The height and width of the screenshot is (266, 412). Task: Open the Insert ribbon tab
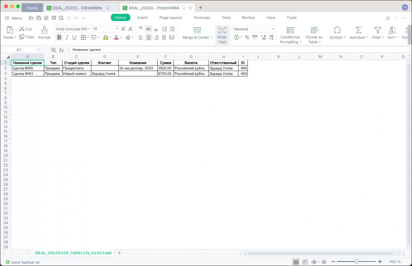142,18
